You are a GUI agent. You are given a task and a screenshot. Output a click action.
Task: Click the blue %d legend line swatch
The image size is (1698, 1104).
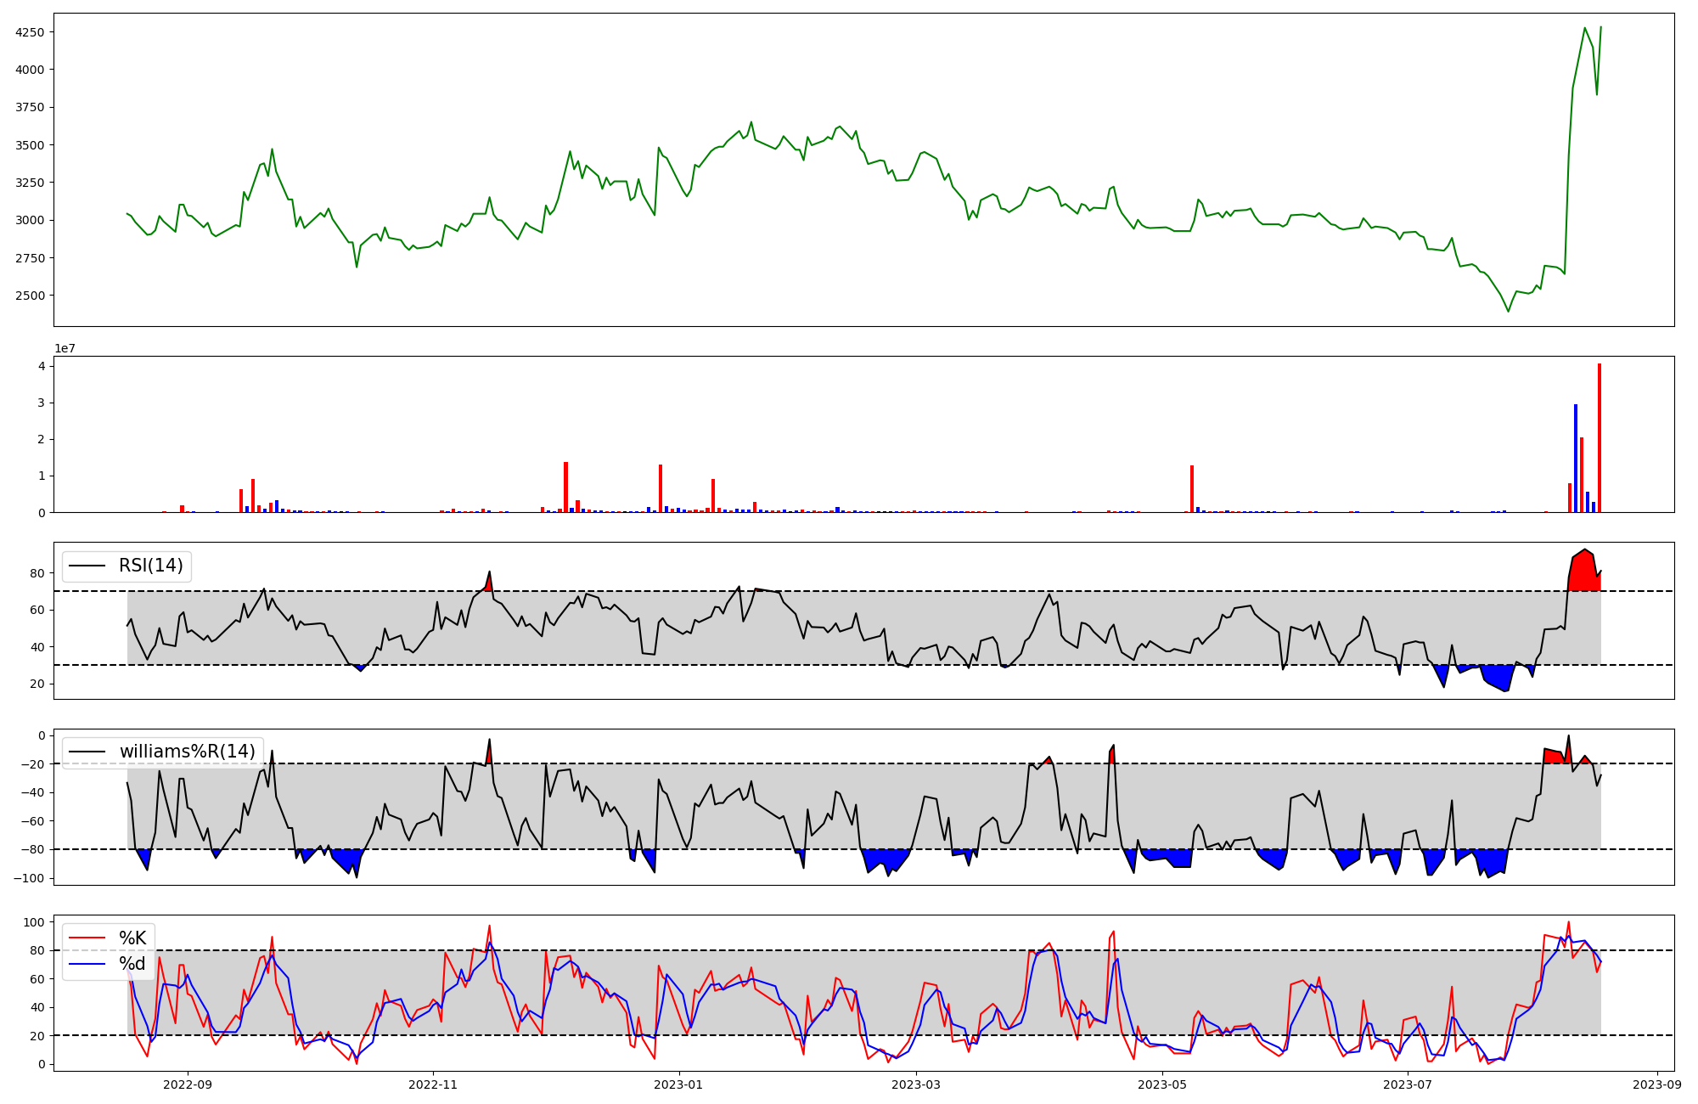coord(87,964)
